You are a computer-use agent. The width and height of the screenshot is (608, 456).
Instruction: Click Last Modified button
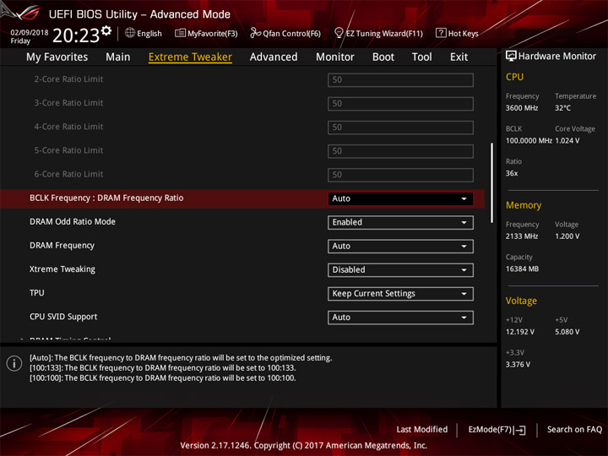coord(422,430)
